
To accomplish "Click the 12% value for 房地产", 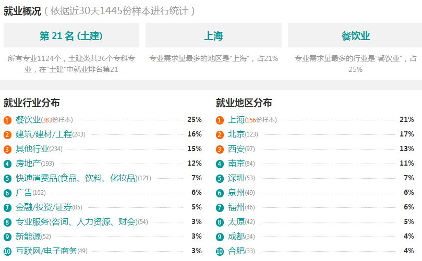I will click(195, 163).
